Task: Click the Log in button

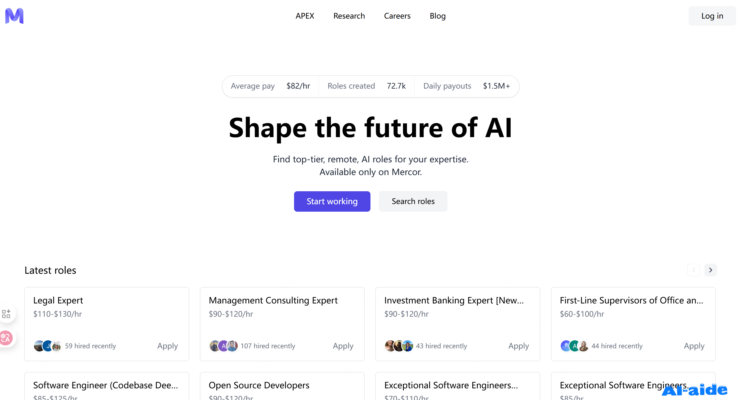Action: pyautogui.click(x=712, y=16)
